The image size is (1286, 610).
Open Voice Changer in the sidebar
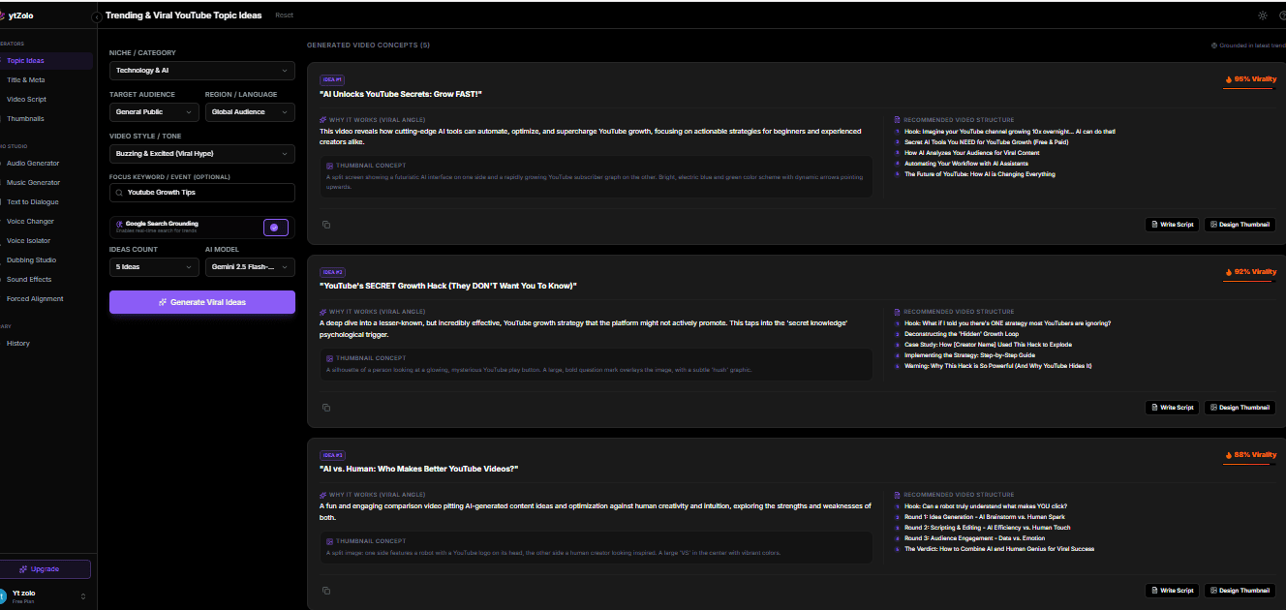coord(46,222)
